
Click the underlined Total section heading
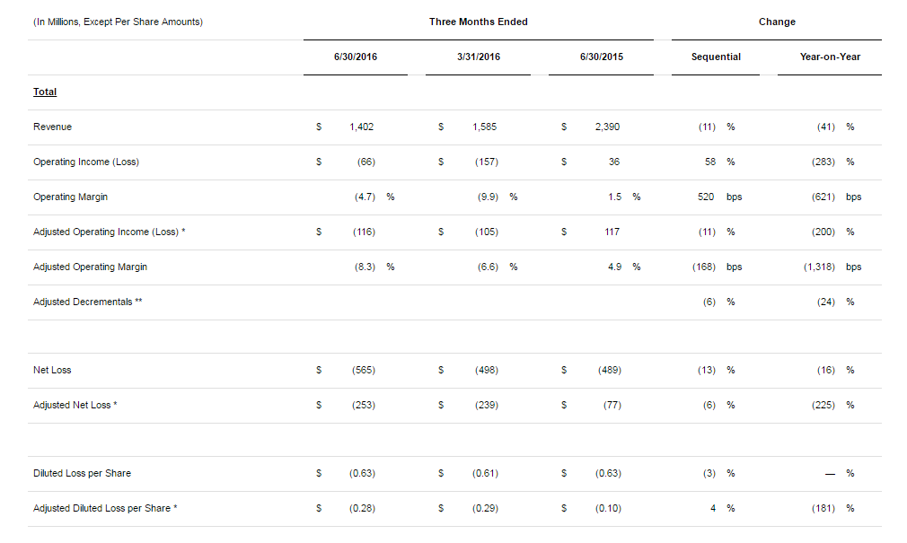pos(45,92)
